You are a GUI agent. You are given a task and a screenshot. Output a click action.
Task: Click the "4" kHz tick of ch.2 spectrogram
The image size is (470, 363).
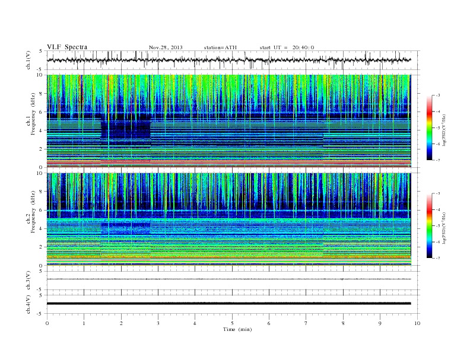coord(41,229)
